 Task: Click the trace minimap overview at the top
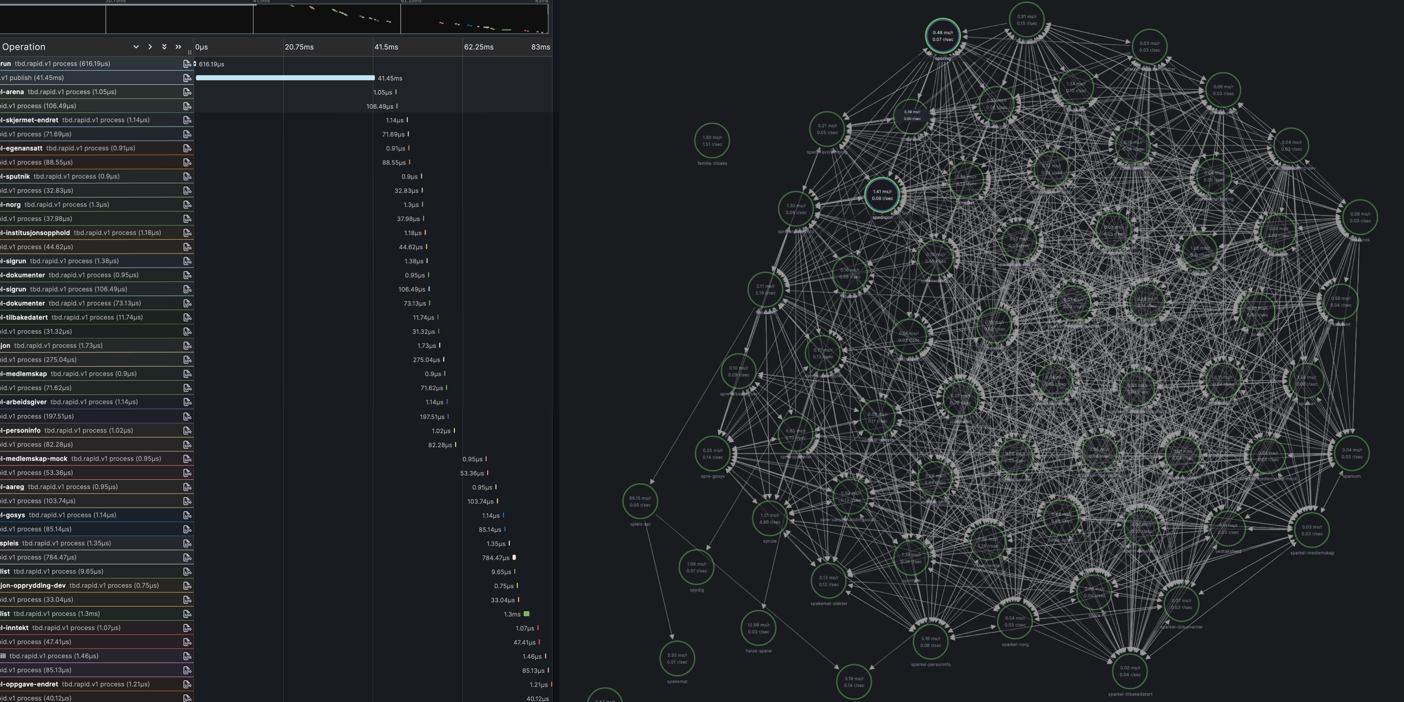click(x=274, y=19)
